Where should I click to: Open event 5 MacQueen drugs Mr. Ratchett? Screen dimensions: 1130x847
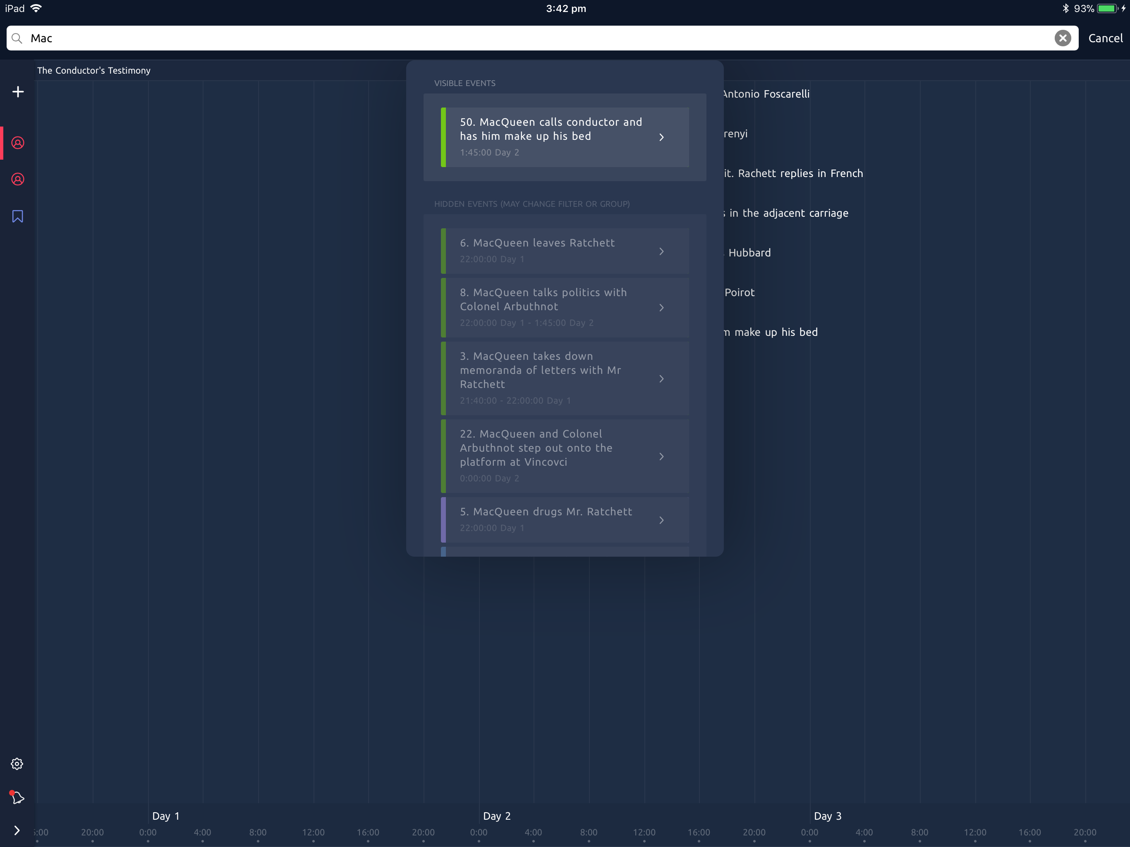pyautogui.click(x=565, y=519)
